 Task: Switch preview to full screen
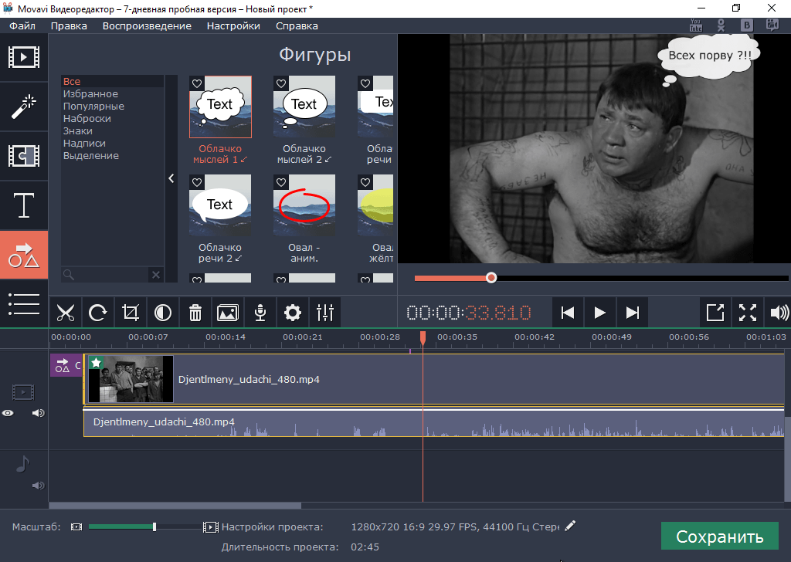click(x=747, y=313)
